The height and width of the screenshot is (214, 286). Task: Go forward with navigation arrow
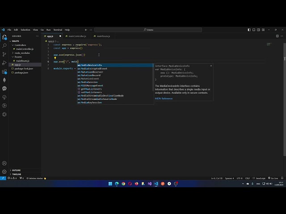click(x=91, y=30)
